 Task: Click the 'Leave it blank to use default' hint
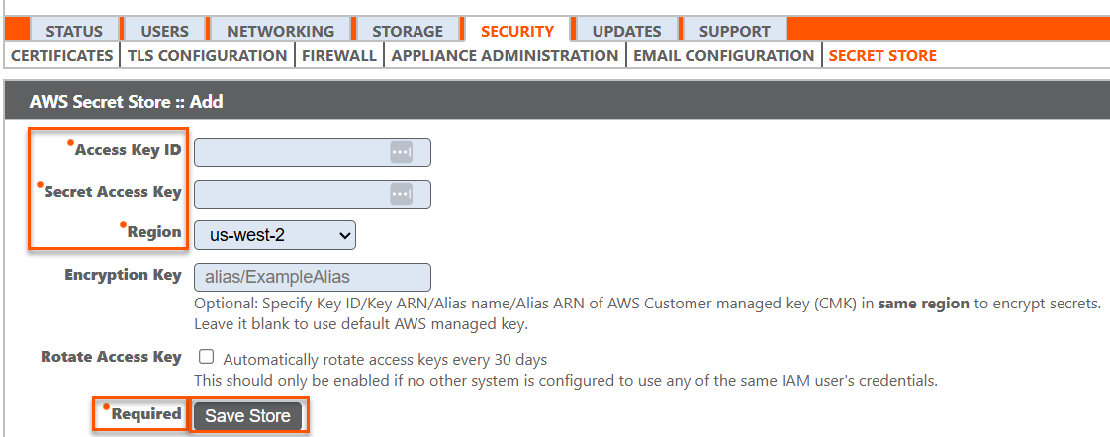point(362,325)
